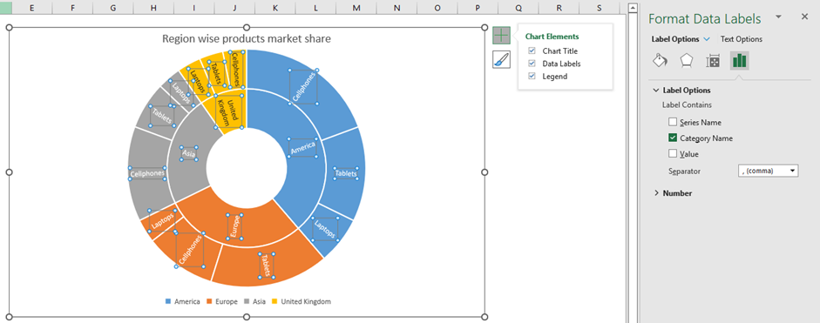Select the Effects pentagon icon
The height and width of the screenshot is (323, 820).
point(686,61)
